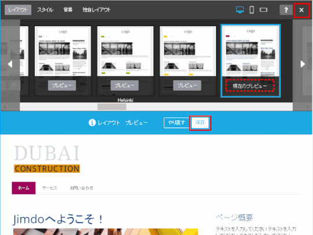Click the CONSTRUCTION highlighted title
This screenshot has height=235, width=313.
click(x=47, y=169)
